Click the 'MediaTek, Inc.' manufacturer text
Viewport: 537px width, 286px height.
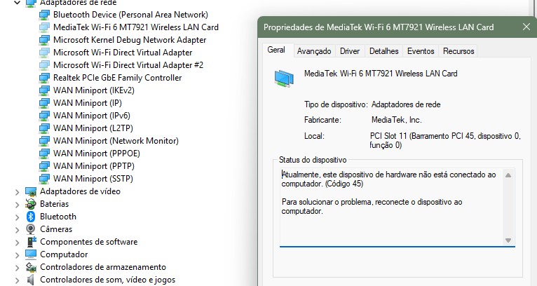397,121
